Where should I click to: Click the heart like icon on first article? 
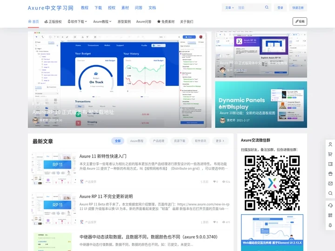(214, 182)
